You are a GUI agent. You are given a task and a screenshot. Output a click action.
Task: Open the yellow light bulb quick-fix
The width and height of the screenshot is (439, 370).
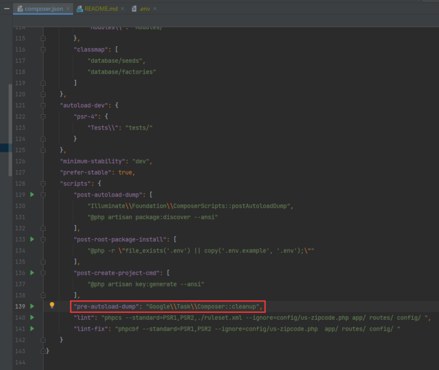52,306
